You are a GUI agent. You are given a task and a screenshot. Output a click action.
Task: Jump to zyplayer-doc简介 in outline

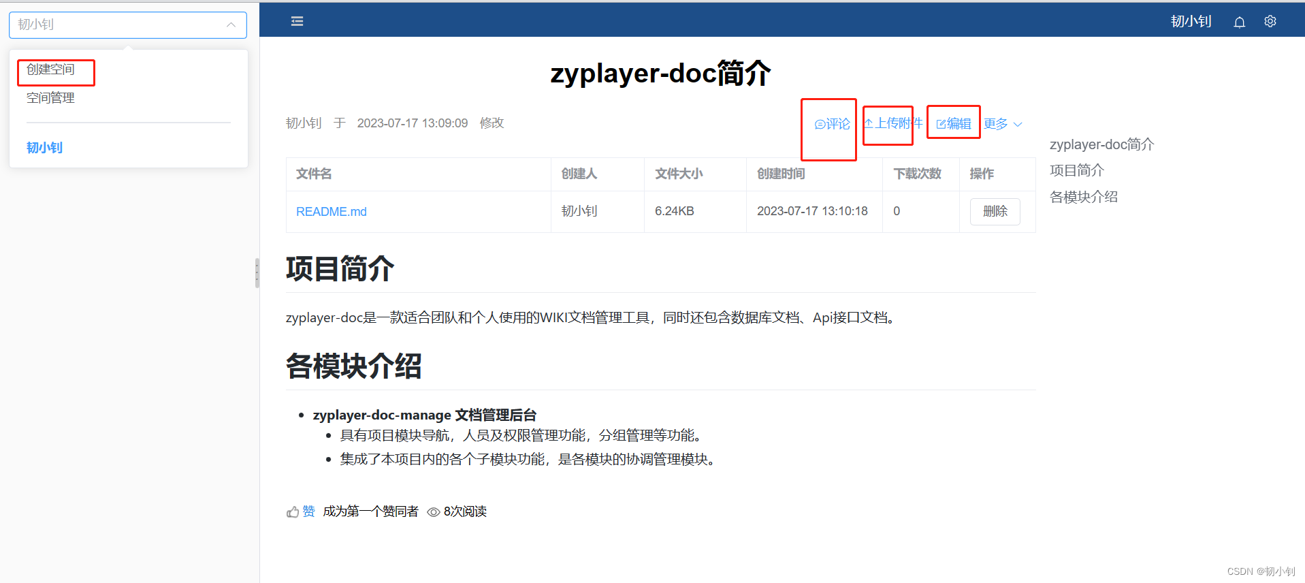[1101, 144]
